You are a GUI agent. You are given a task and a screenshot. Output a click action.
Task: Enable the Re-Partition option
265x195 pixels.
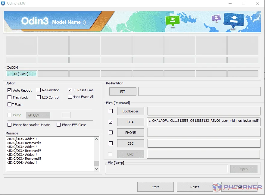[x=39, y=90]
